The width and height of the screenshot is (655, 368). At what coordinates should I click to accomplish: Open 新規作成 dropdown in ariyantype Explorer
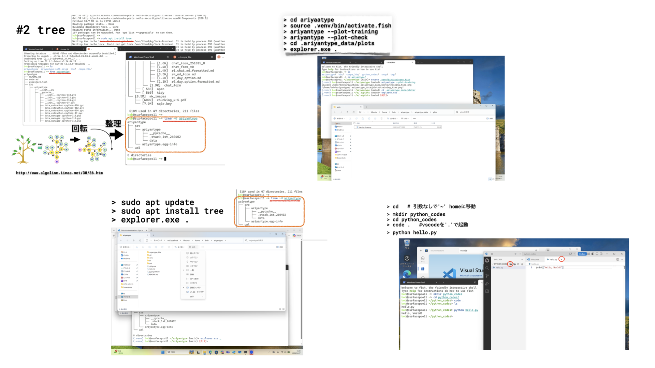[125, 247]
